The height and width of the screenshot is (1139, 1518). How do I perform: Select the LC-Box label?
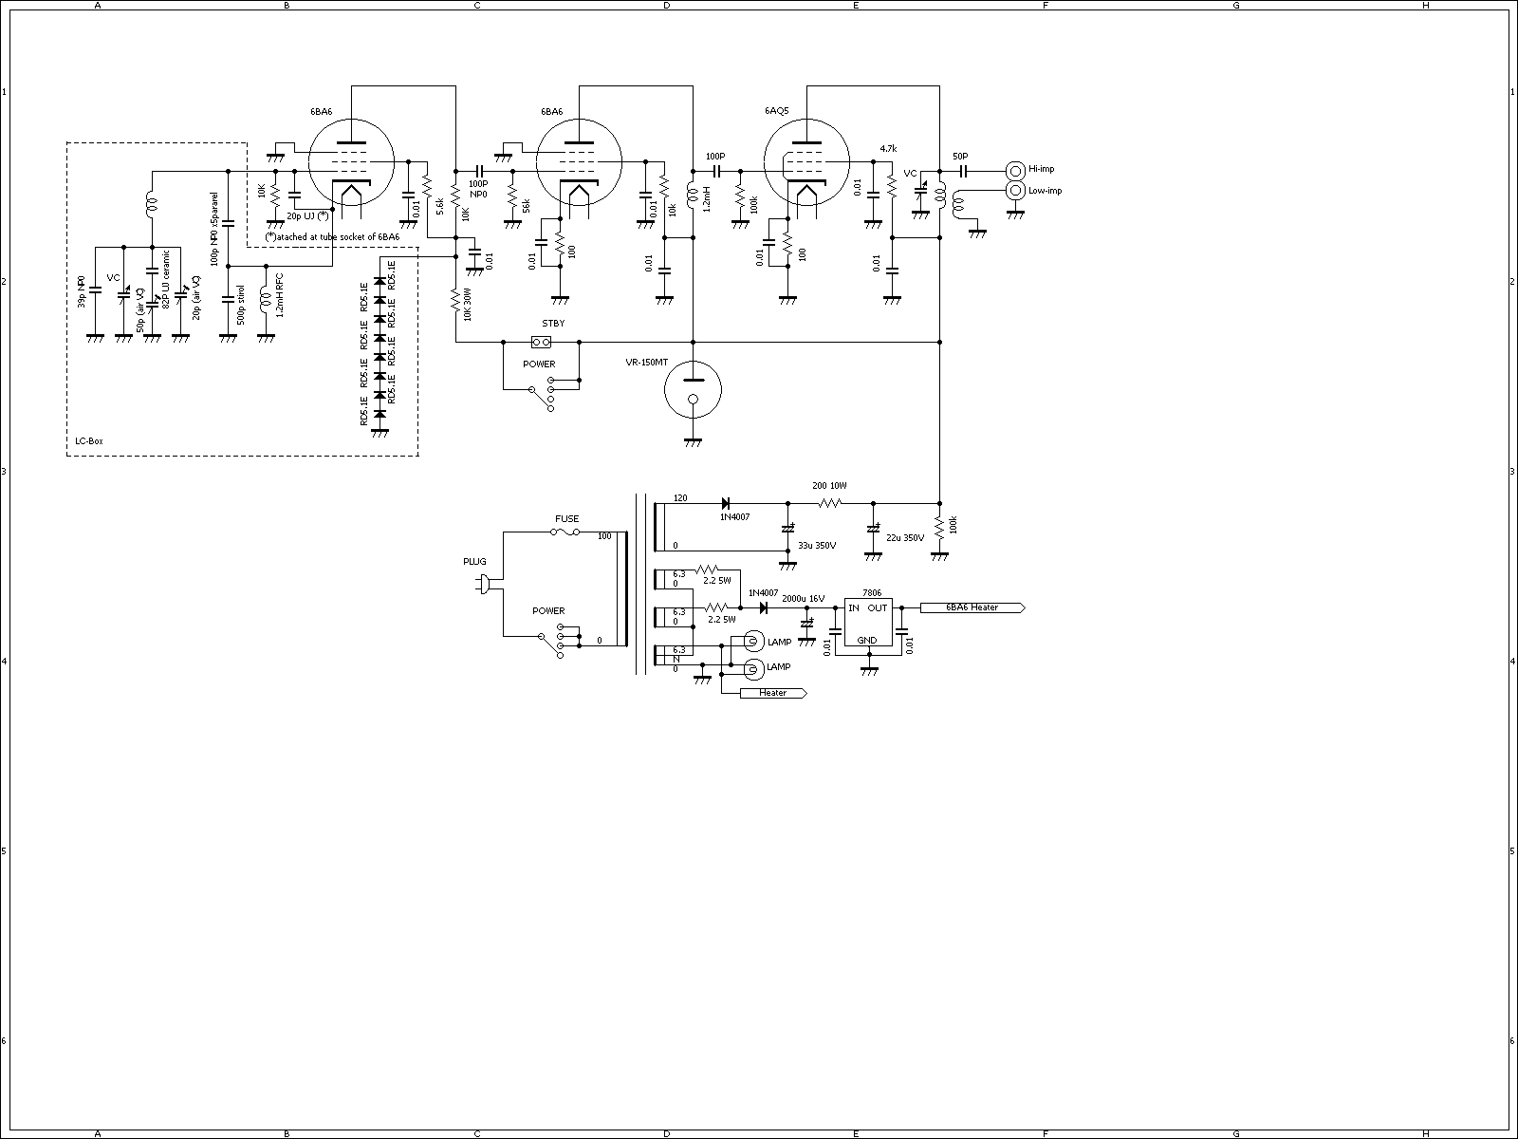(x=89, y=441)
